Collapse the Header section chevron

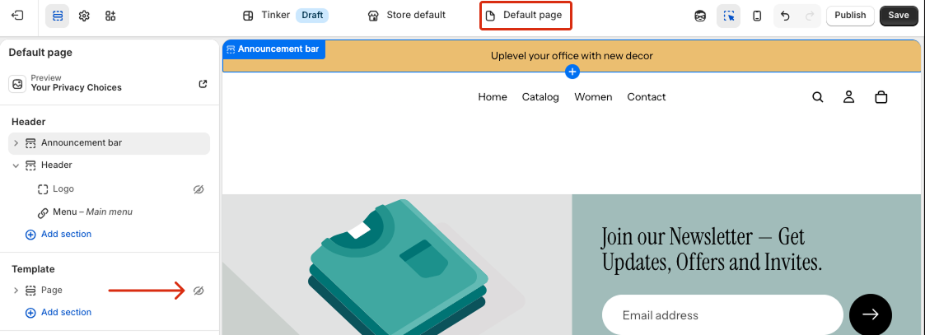click(x=16, y=165)
